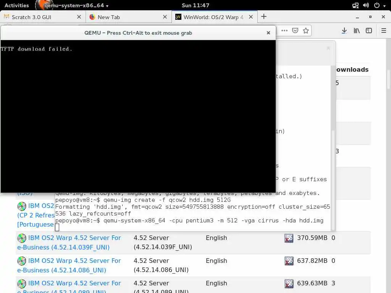Screen dimensions: 391x293
Task: Maximize the Firefox window
Action: coord(370,17)
